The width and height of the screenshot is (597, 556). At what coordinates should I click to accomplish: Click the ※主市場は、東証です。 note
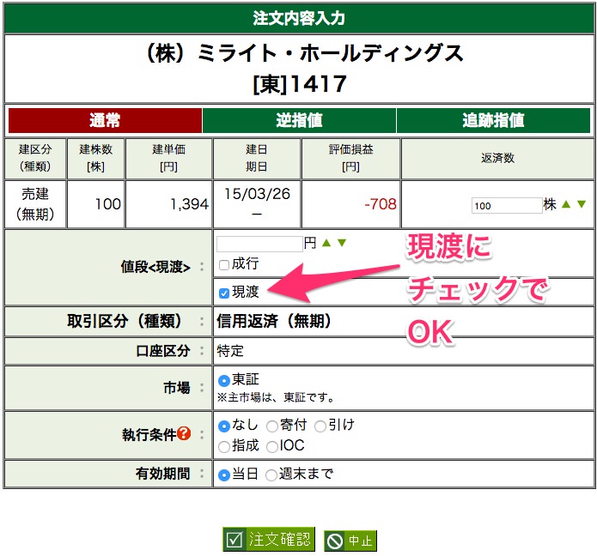(x=276, y=398)
